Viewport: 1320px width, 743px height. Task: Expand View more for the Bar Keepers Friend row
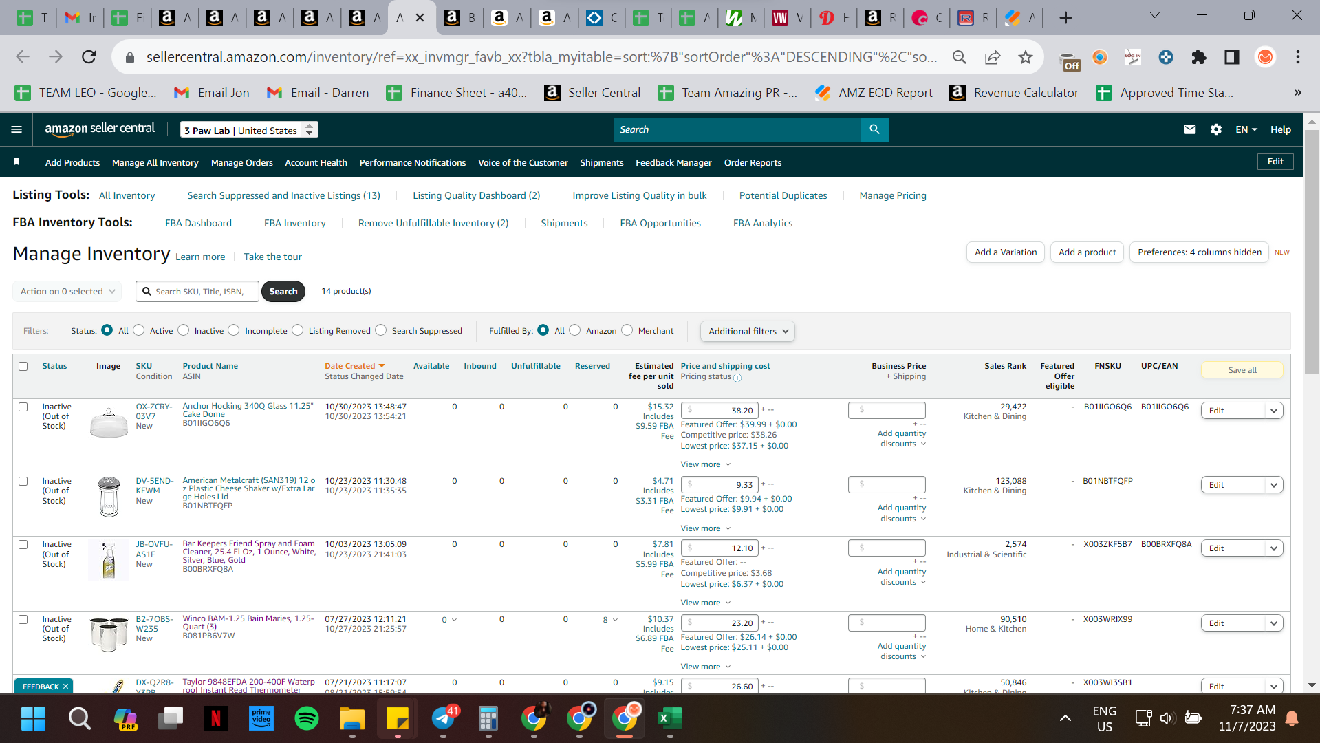pos(706,603)
